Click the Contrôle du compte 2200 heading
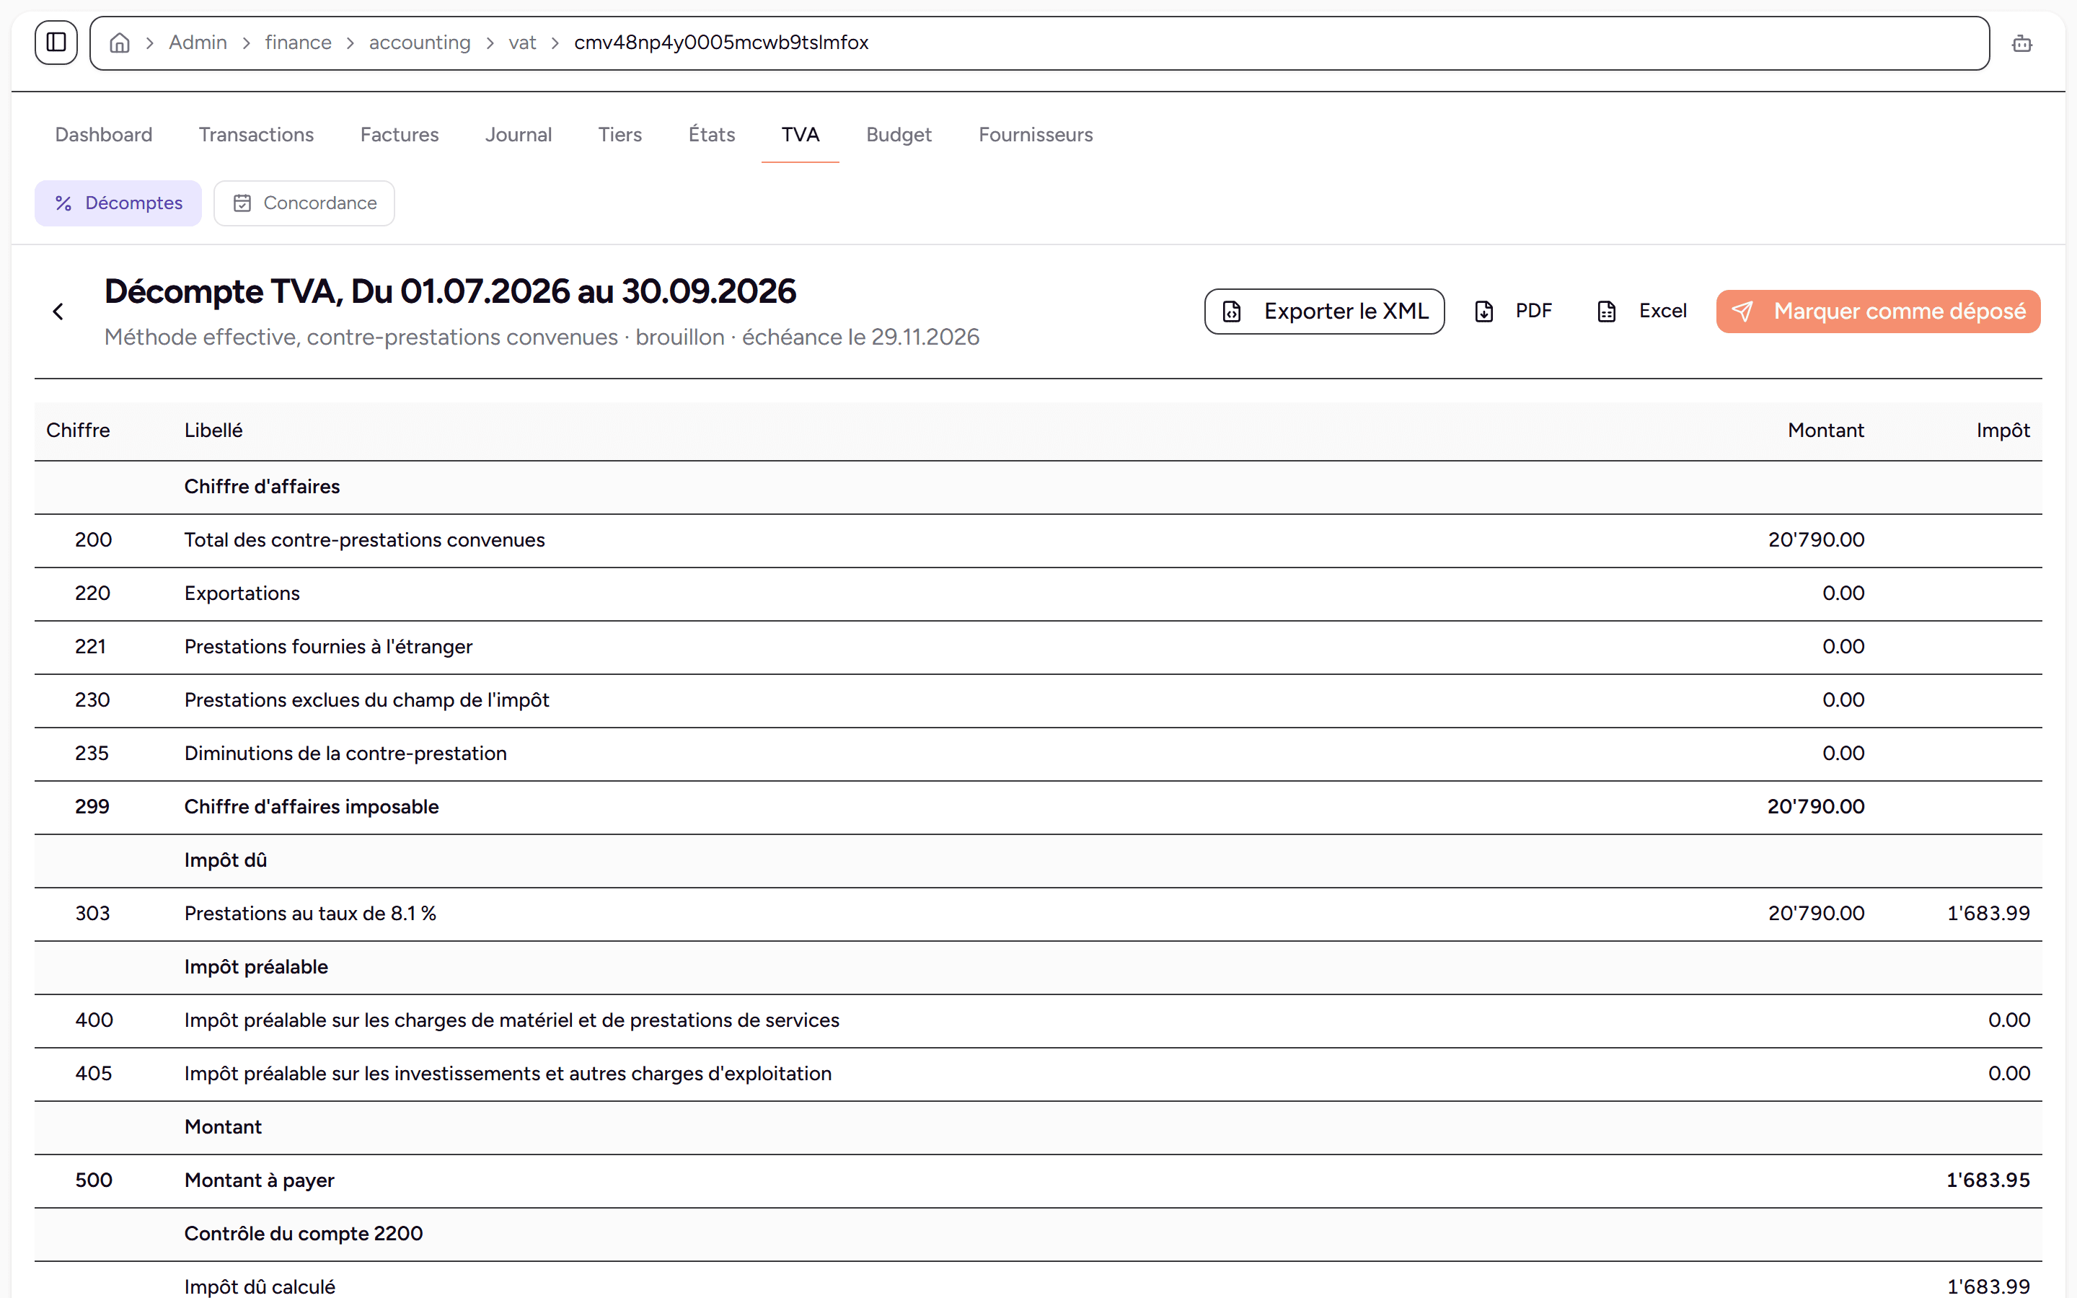The width and height of the screenshot is (2077, 1298). [x=303, y=1235]
